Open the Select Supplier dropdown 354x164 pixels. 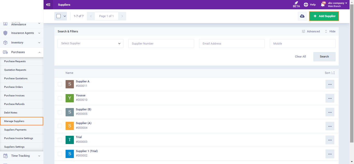(90, 44)
